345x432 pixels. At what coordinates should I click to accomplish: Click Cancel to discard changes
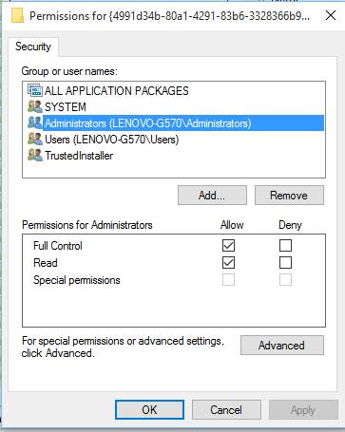(226, 410)
